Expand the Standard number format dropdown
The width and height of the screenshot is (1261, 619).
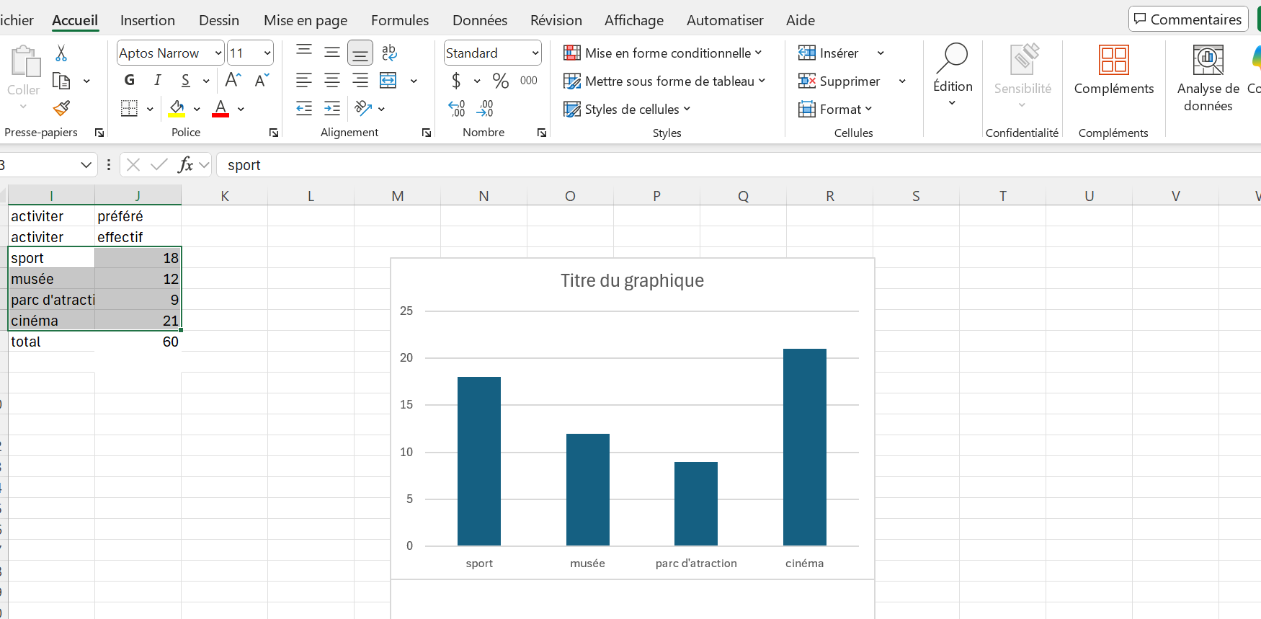tap(535, 53)
